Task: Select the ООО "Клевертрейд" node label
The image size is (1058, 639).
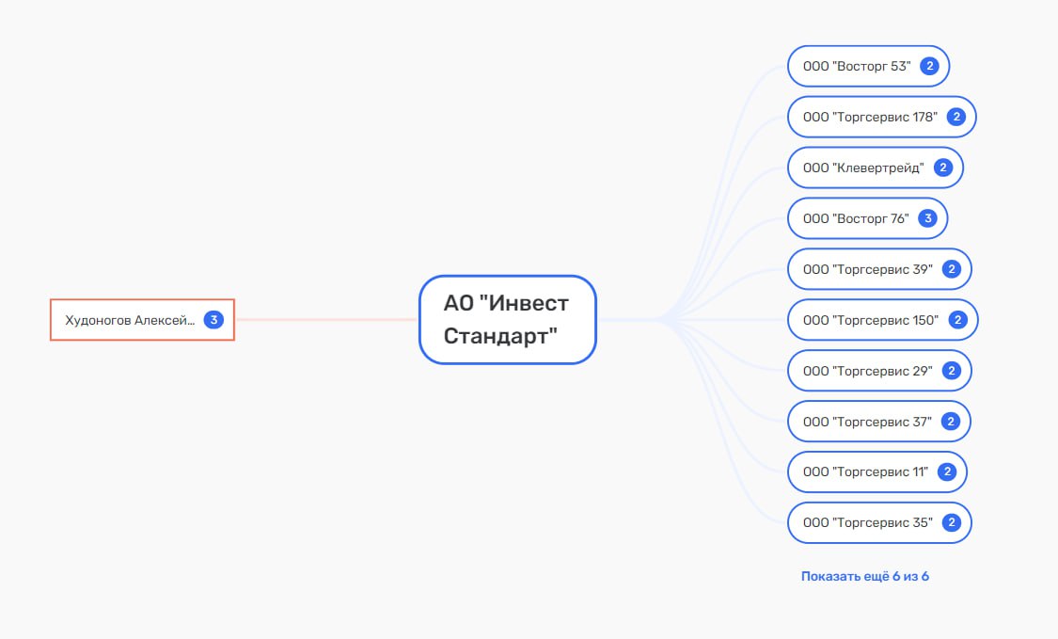Action: click(863, 168)
